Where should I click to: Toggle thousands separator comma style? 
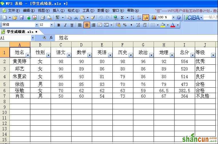(131, 25)
